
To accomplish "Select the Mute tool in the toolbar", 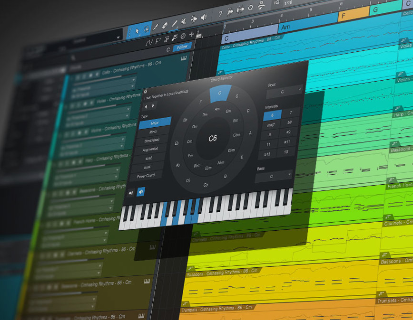I will (x=184, y=21).
